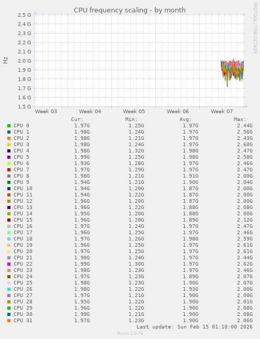Select the 'CPU 13' legend label

point(23,207)
